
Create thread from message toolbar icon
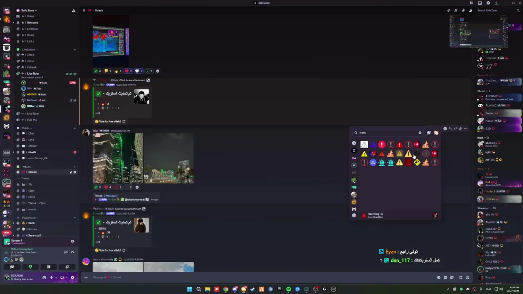[x=460, y=129]
